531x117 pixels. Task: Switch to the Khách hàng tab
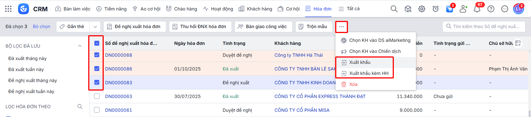tap(256, 9)
